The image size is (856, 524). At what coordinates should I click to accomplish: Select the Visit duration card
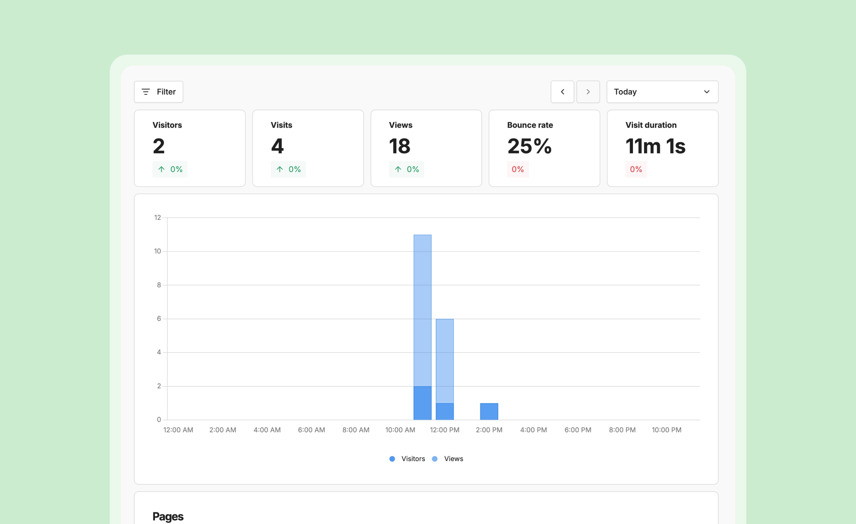pos(662,148)
